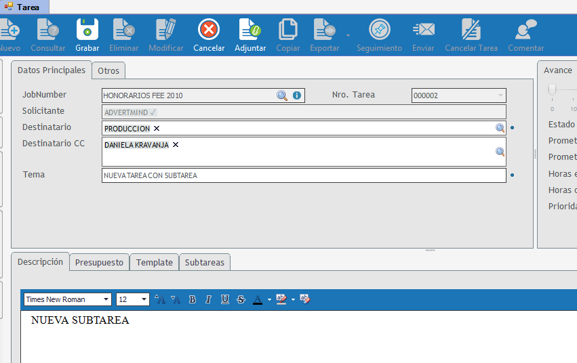Open Destinatario search magnifier

click(500, 128)
